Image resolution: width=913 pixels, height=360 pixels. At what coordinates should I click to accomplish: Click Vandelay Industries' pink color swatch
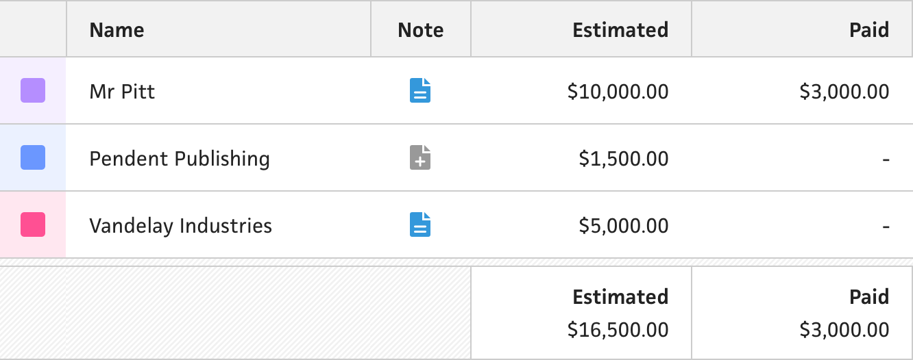(x=33, y=224)
